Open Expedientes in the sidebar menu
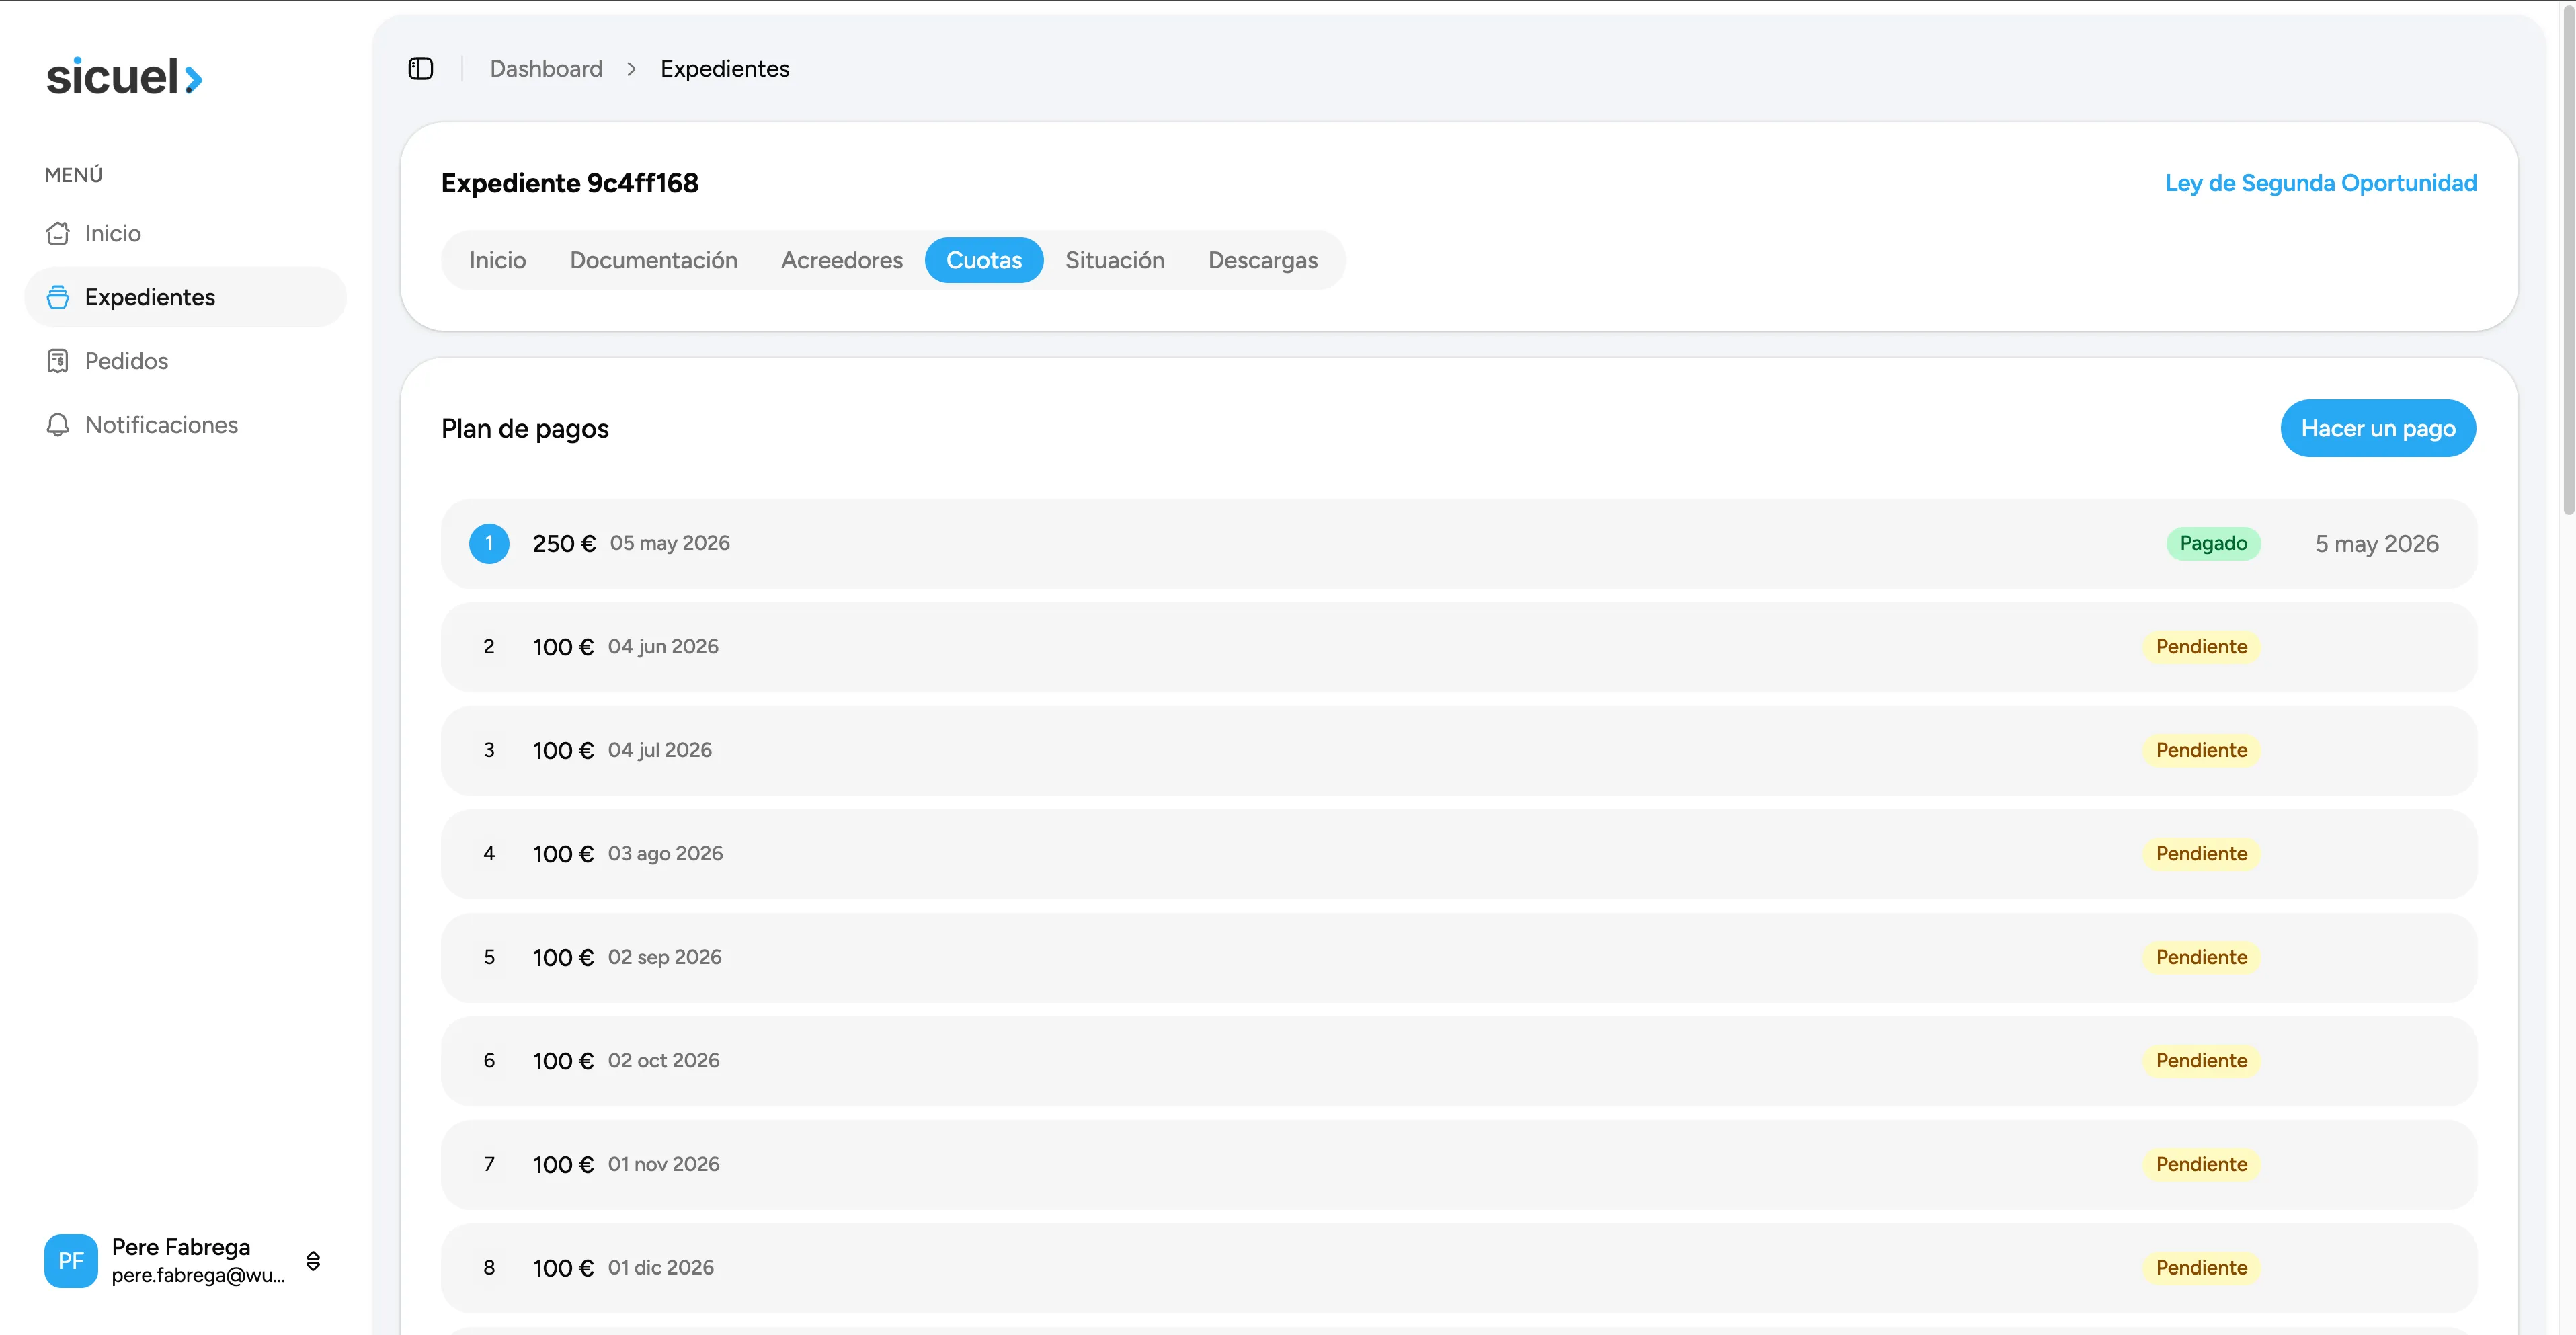This screenshot has height=1335, width=2576. click(x=185, y=297)
